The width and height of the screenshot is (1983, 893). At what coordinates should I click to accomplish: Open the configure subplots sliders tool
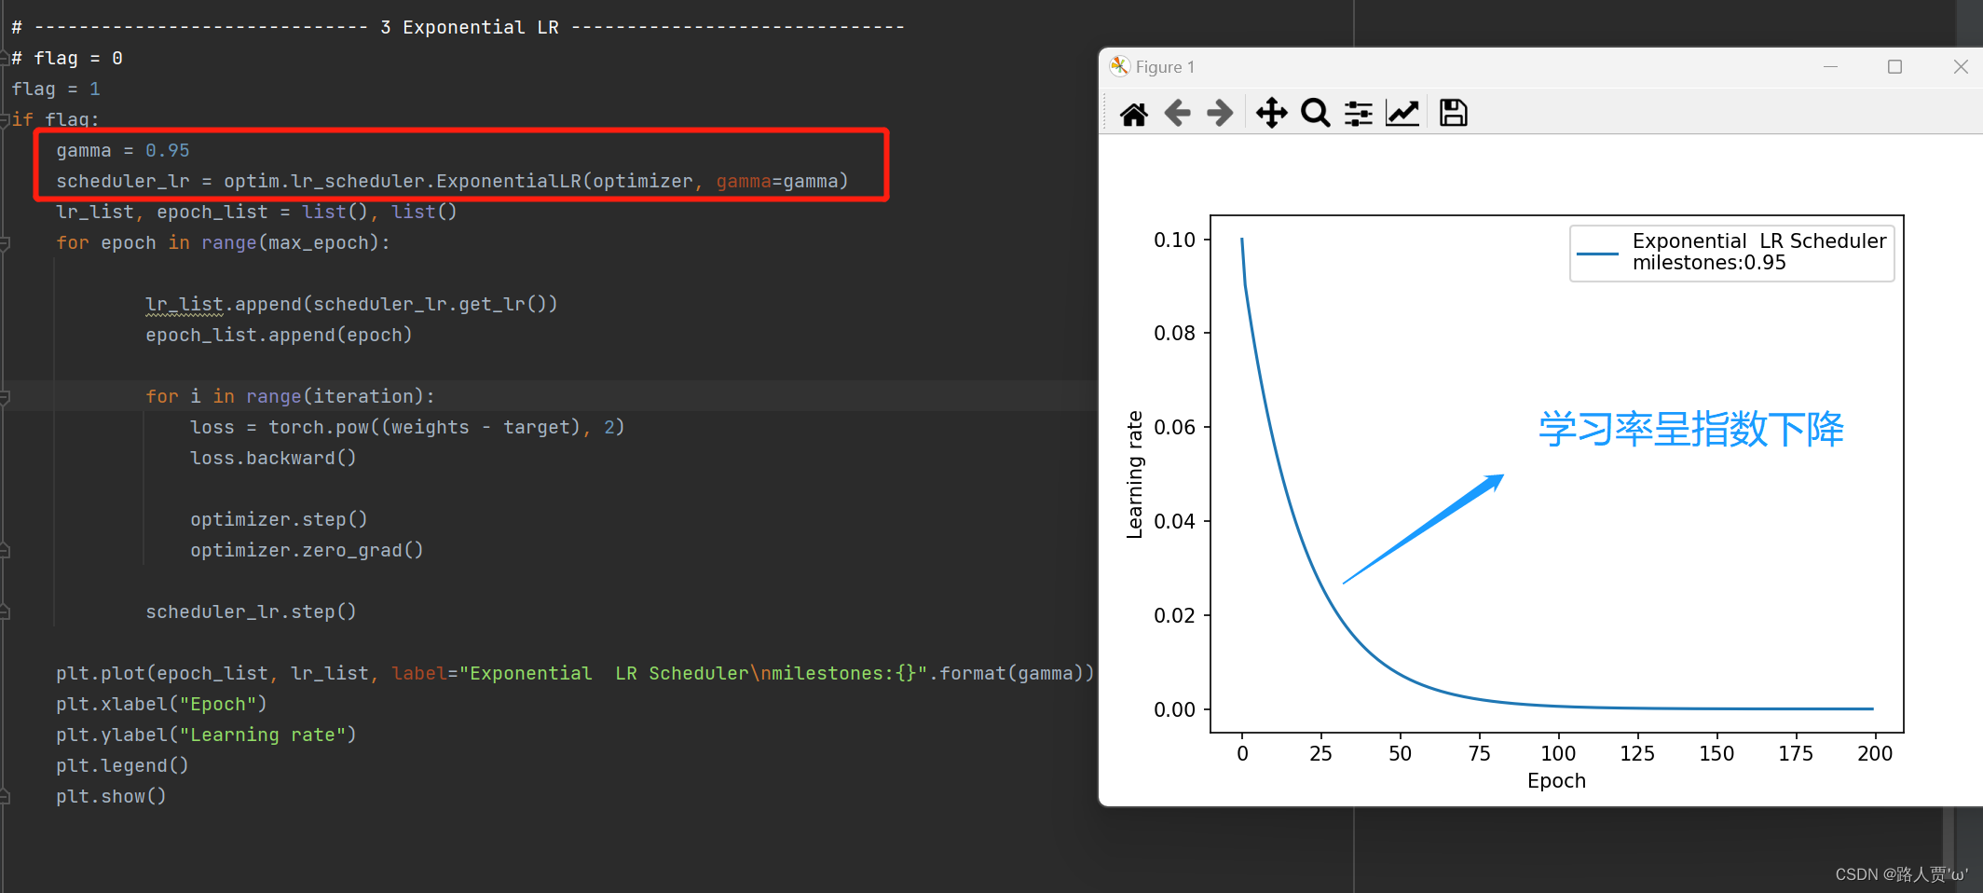tap(1359, 114)
